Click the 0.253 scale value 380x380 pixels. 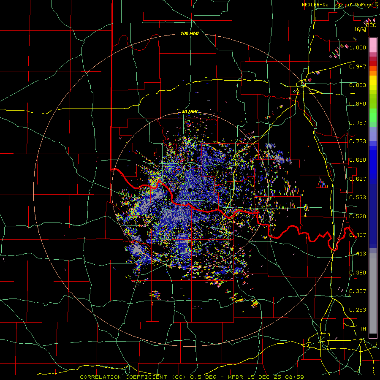click(358, 310)
